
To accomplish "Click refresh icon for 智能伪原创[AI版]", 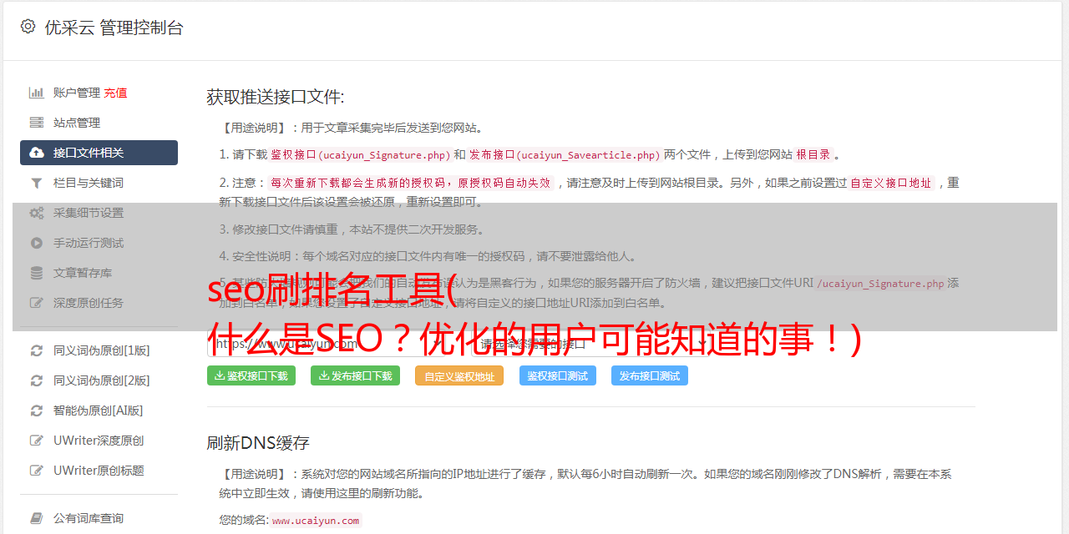I will [x=37, y=411].
